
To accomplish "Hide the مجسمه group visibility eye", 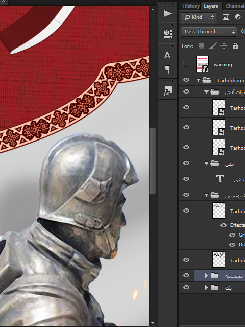I will pyautogui.click(x=186, y=275).
